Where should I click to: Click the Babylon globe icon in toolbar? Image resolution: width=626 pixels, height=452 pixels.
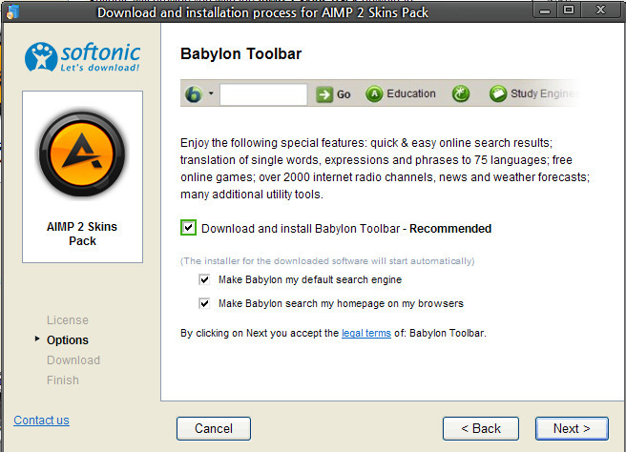click(x=194, y=94)
